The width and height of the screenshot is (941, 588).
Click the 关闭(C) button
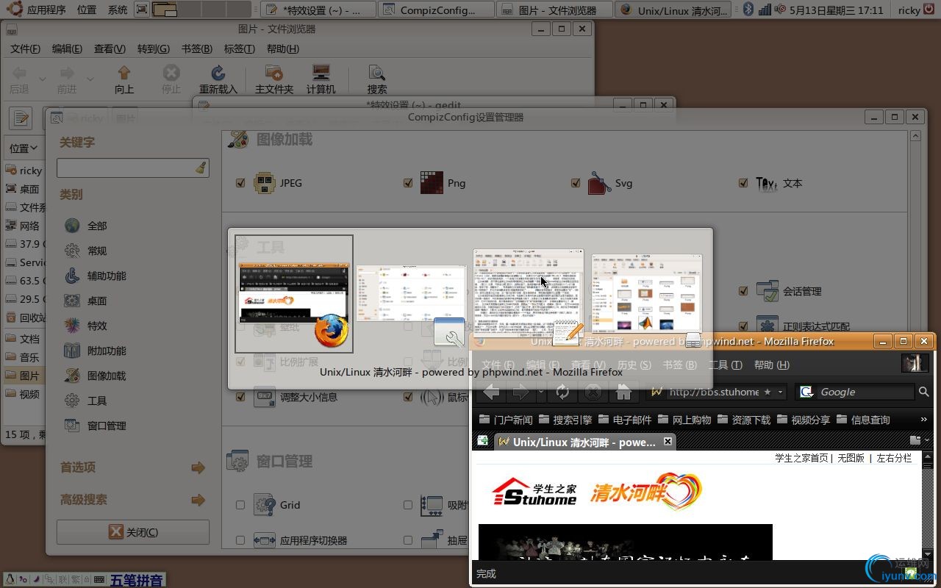point(132,532)
